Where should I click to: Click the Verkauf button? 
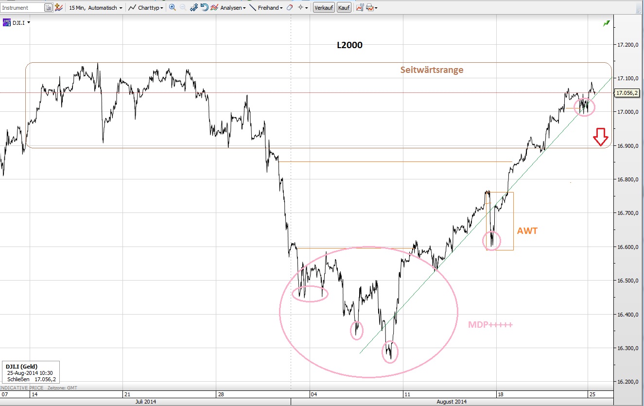click(x=324, y=7)
